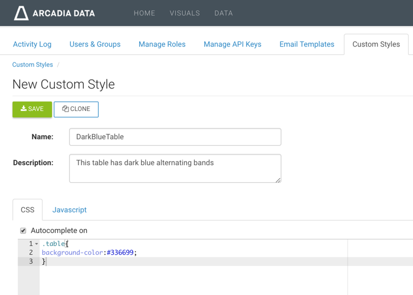The height and width of the screenshot is (295, 413).
Task: Switch to the Activity Log tab
Action: pos(32,44)
